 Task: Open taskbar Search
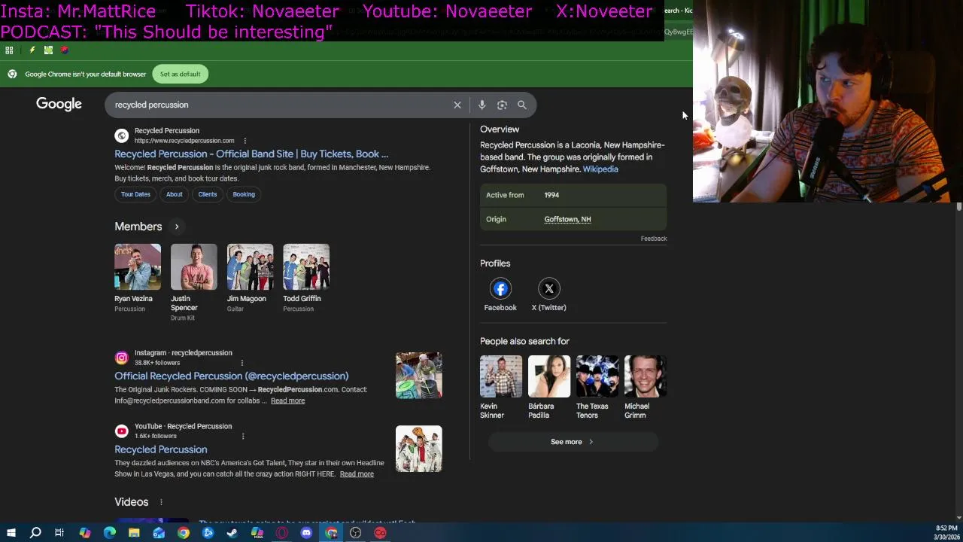click(35, 533)
